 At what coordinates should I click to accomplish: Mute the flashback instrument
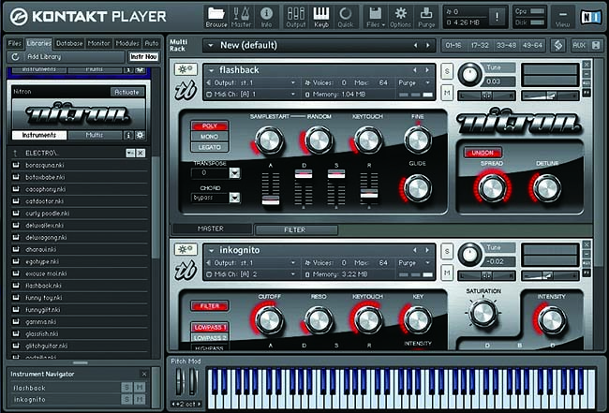click(x=447, y=93)
